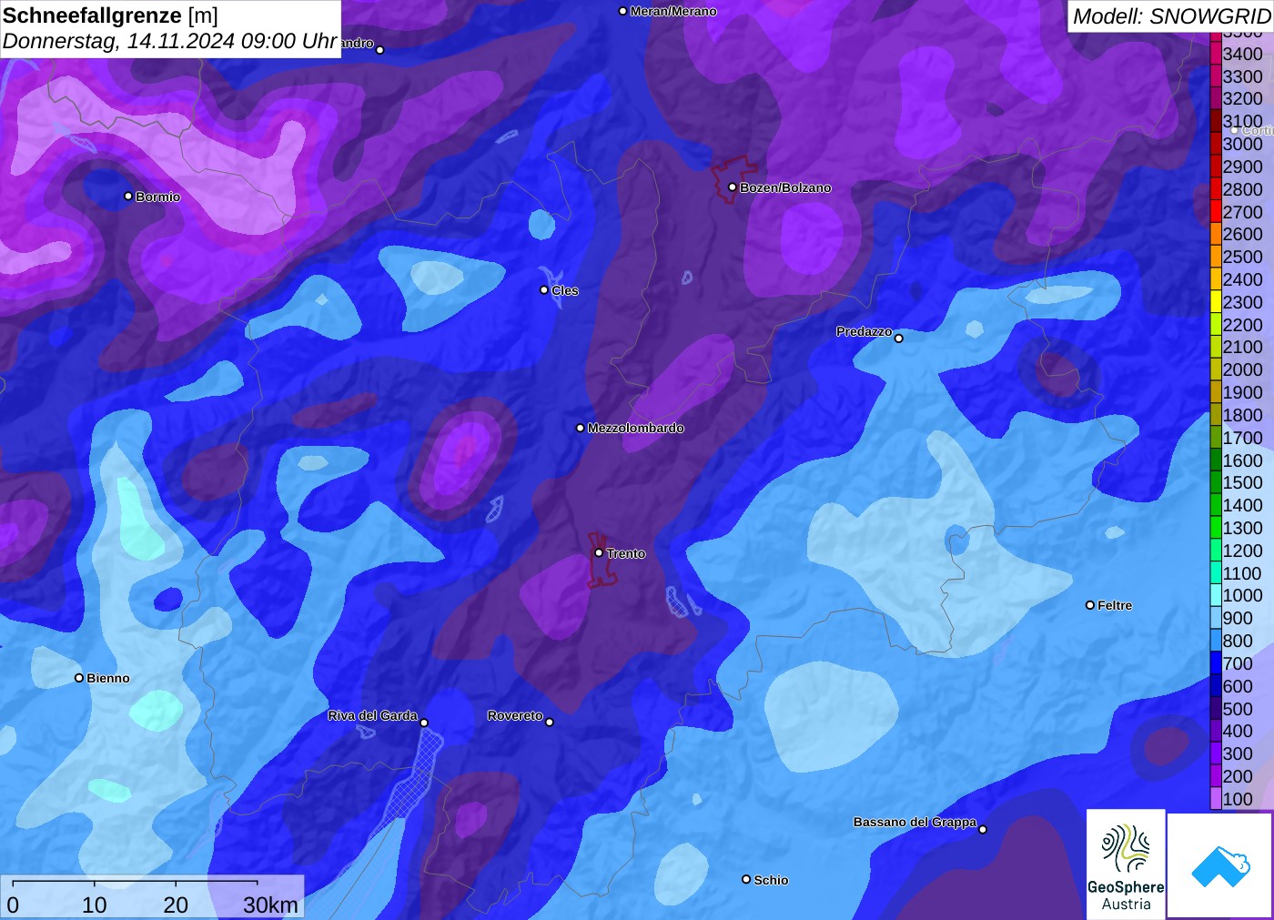Click the Bienno place label
The width and height of the screenshot is (1274, 920).
[108, 678]
